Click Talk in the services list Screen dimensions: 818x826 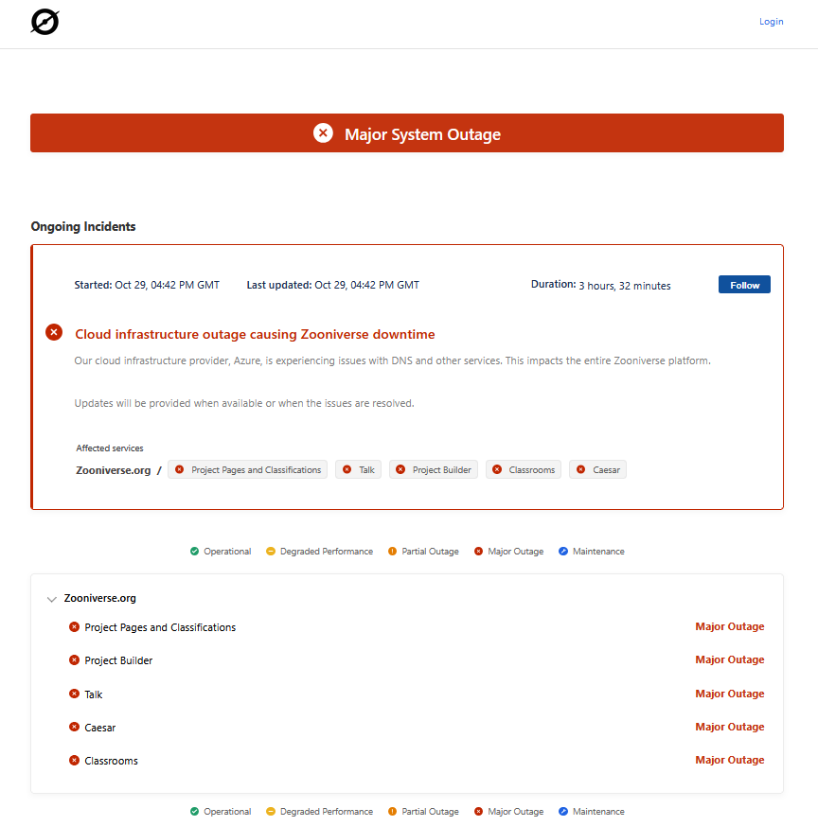[94, 694]
